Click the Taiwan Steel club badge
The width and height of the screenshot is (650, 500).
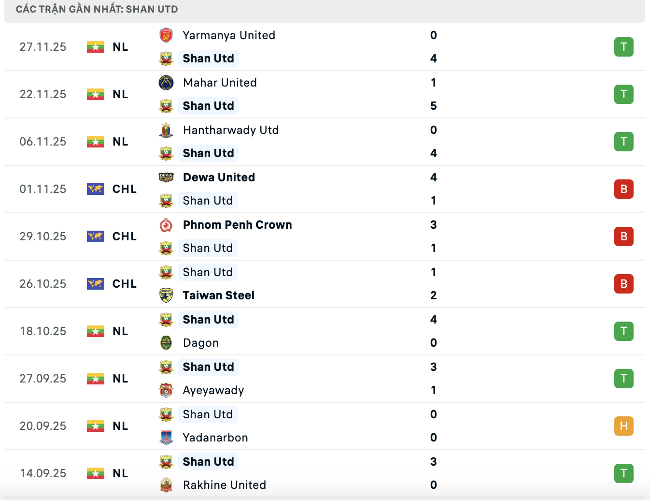(166, 295)
